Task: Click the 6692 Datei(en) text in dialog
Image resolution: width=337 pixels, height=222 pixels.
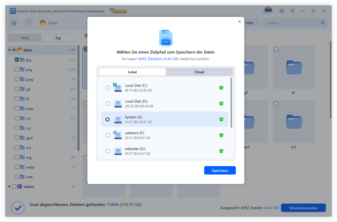Action: (150, 59)
